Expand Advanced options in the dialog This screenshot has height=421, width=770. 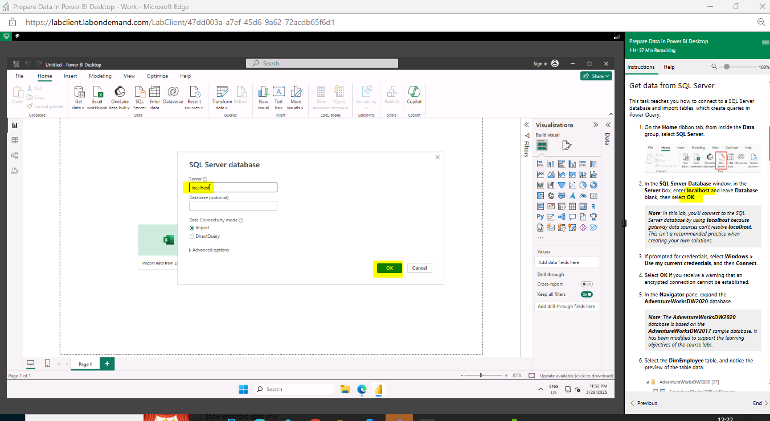click(209, 250)
